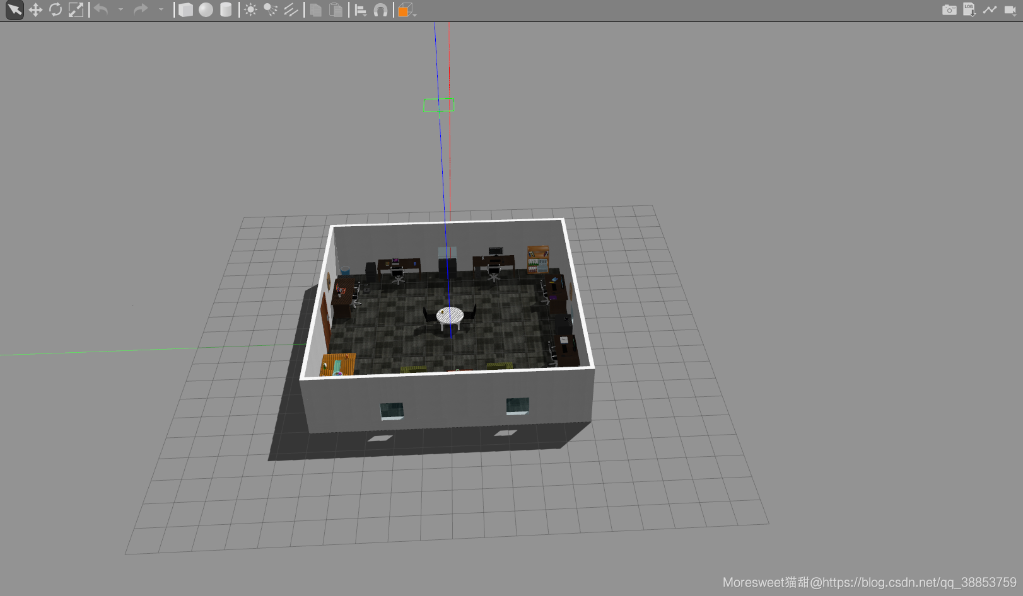Export the simulation LOG data
The height and width of the screenshot is (596, 1023).
(x=968, y=10)
